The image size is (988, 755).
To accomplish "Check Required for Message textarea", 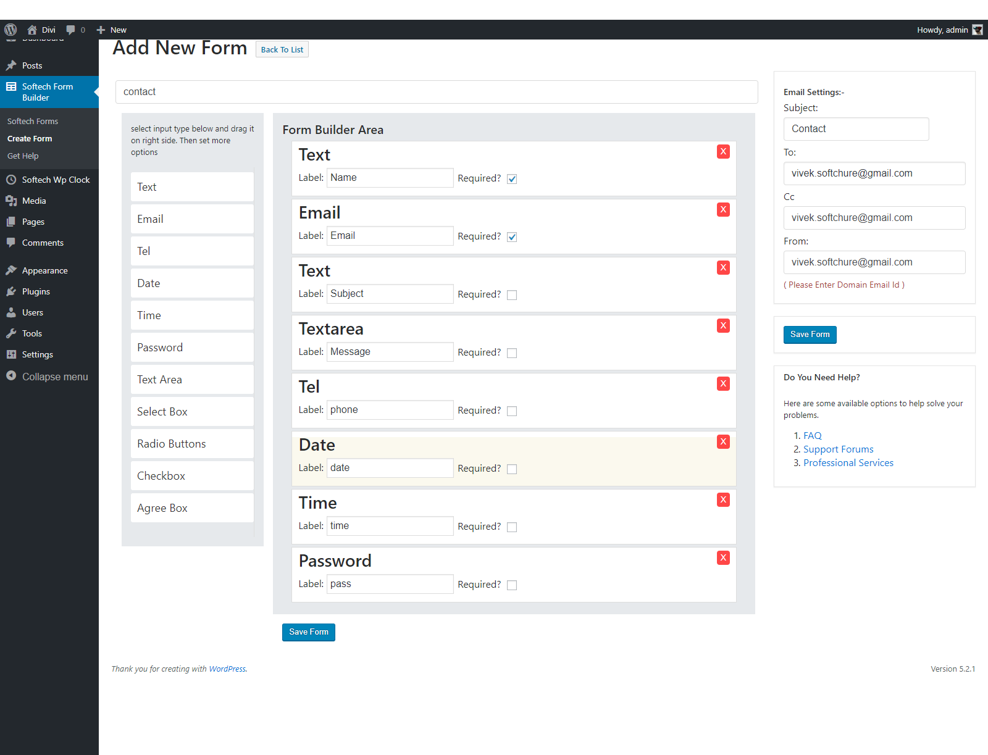I will (512, 353).
